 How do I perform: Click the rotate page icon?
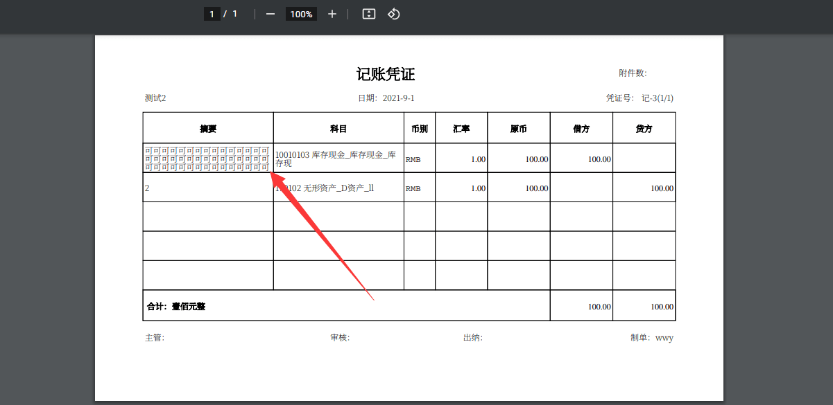(x=393, y=14)
